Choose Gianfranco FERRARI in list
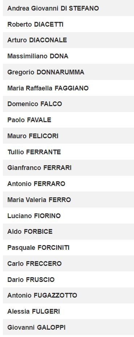The height and width of the screenshot is (337, 134). [x=68, y=168]
